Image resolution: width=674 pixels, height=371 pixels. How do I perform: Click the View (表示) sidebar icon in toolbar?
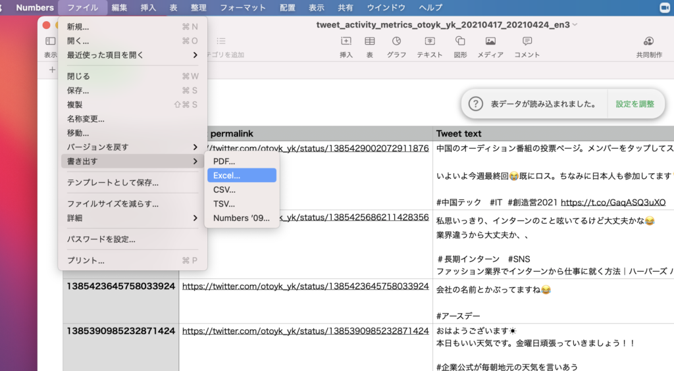click(50, 41)
